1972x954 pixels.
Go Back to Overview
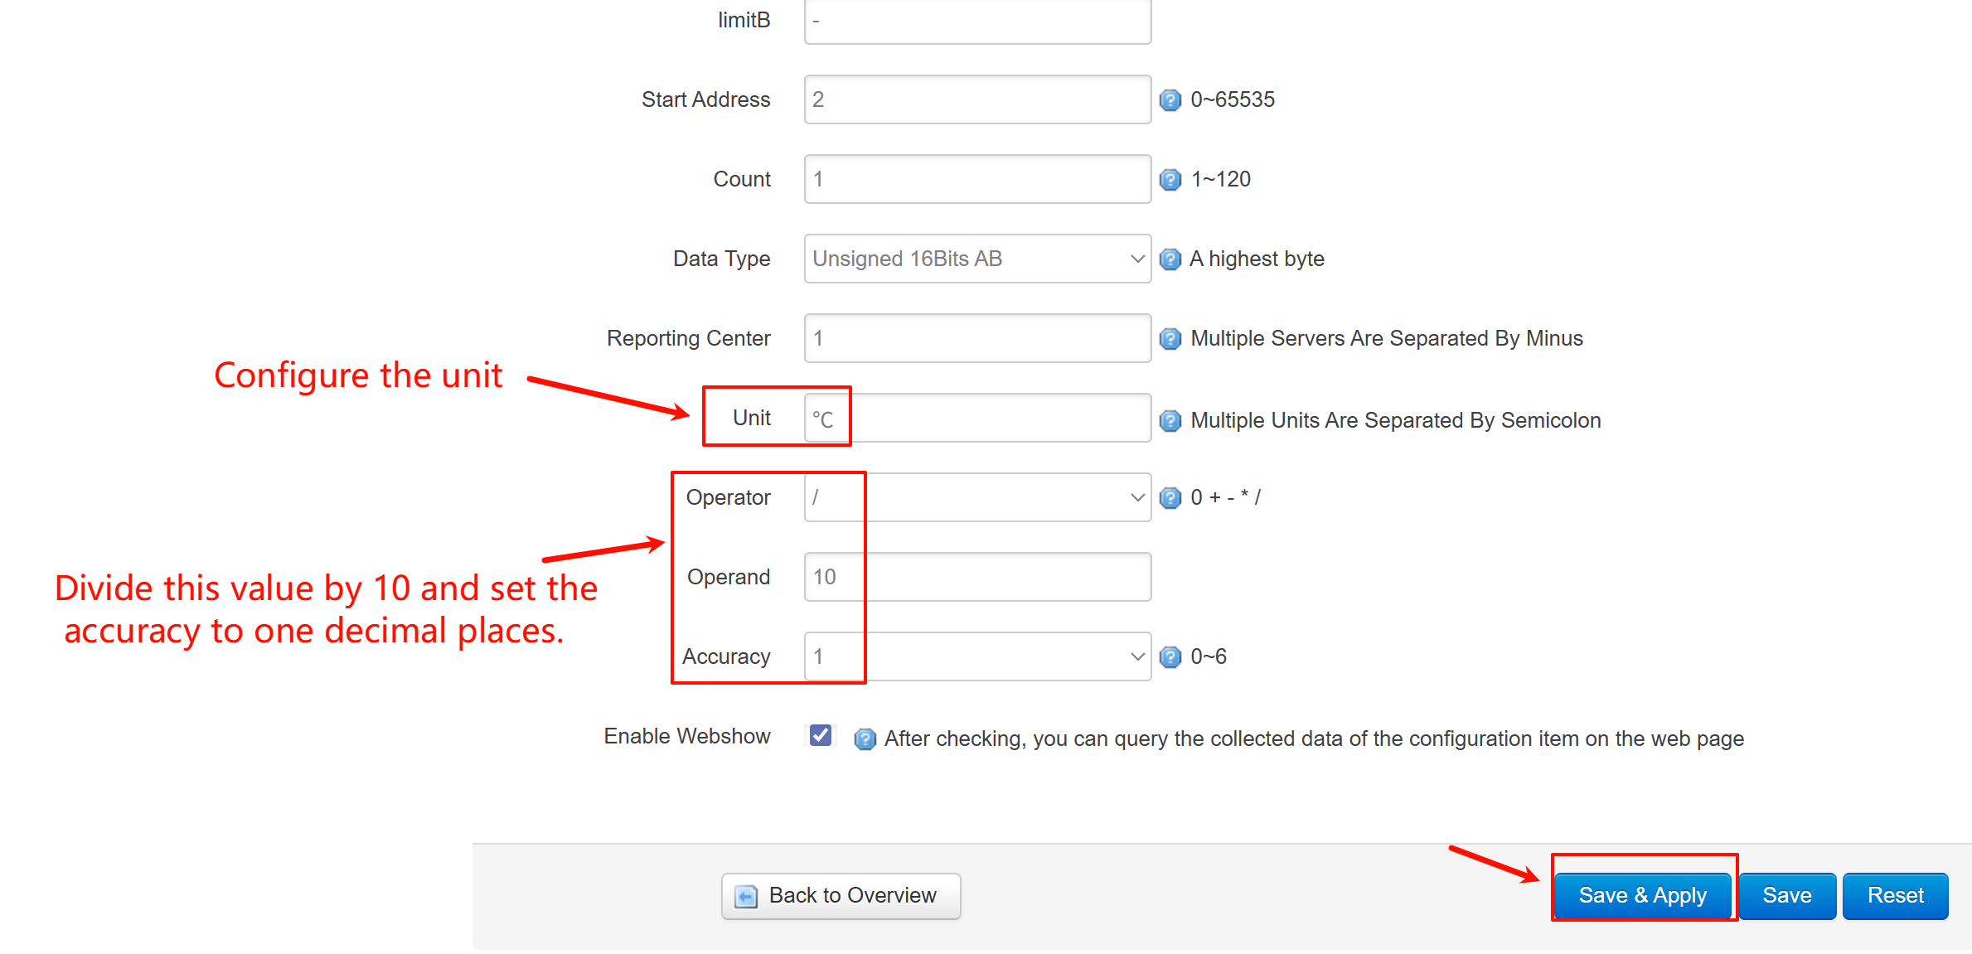(841, 895)
